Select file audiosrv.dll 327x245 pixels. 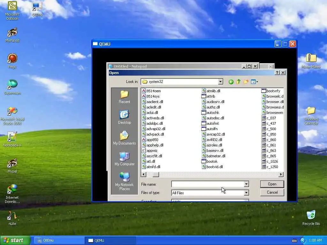tap(213, 102)
